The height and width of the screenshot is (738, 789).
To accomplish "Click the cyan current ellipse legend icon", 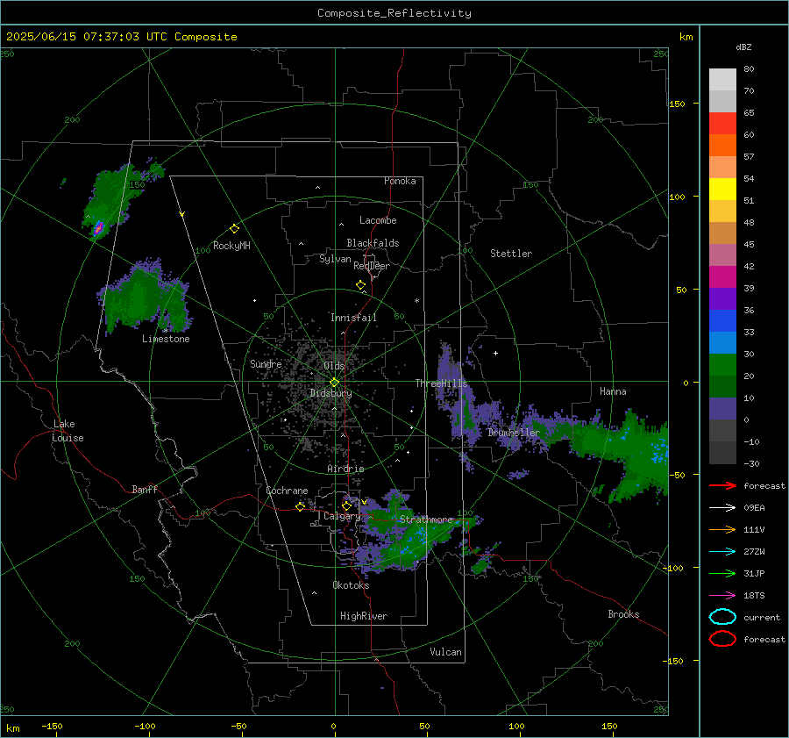I will (x=722, y=617).
